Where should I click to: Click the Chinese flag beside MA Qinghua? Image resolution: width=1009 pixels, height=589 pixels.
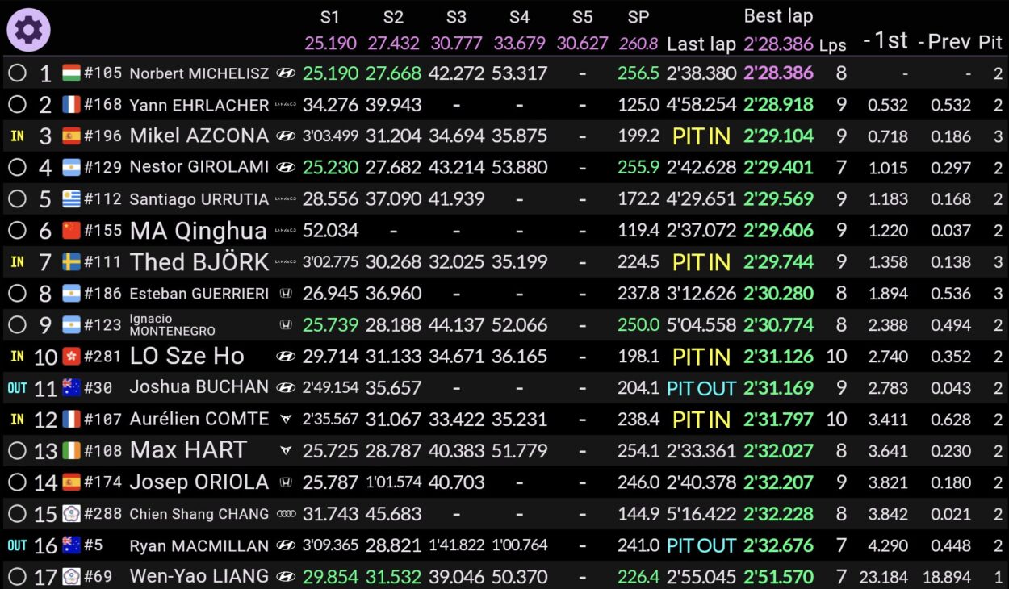coord(72,231)
